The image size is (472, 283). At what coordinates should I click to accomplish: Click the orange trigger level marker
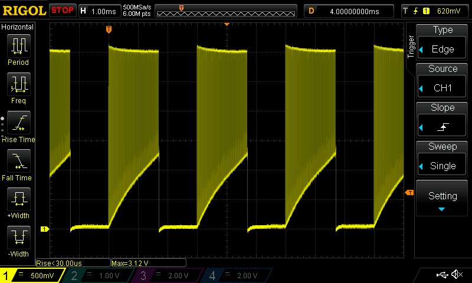tap(408, 193)
